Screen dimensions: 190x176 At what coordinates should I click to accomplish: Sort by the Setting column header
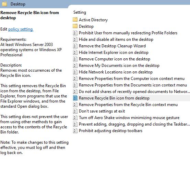[x=80, y=12]
